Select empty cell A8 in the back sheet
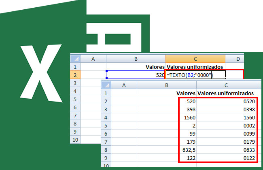Viewport: 263px width, 170px height. 91,123
